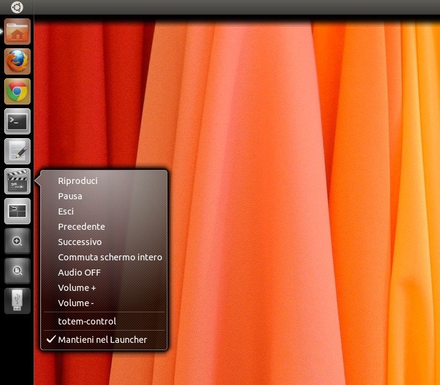Launch Firefox from the launcher

[17, 62]
